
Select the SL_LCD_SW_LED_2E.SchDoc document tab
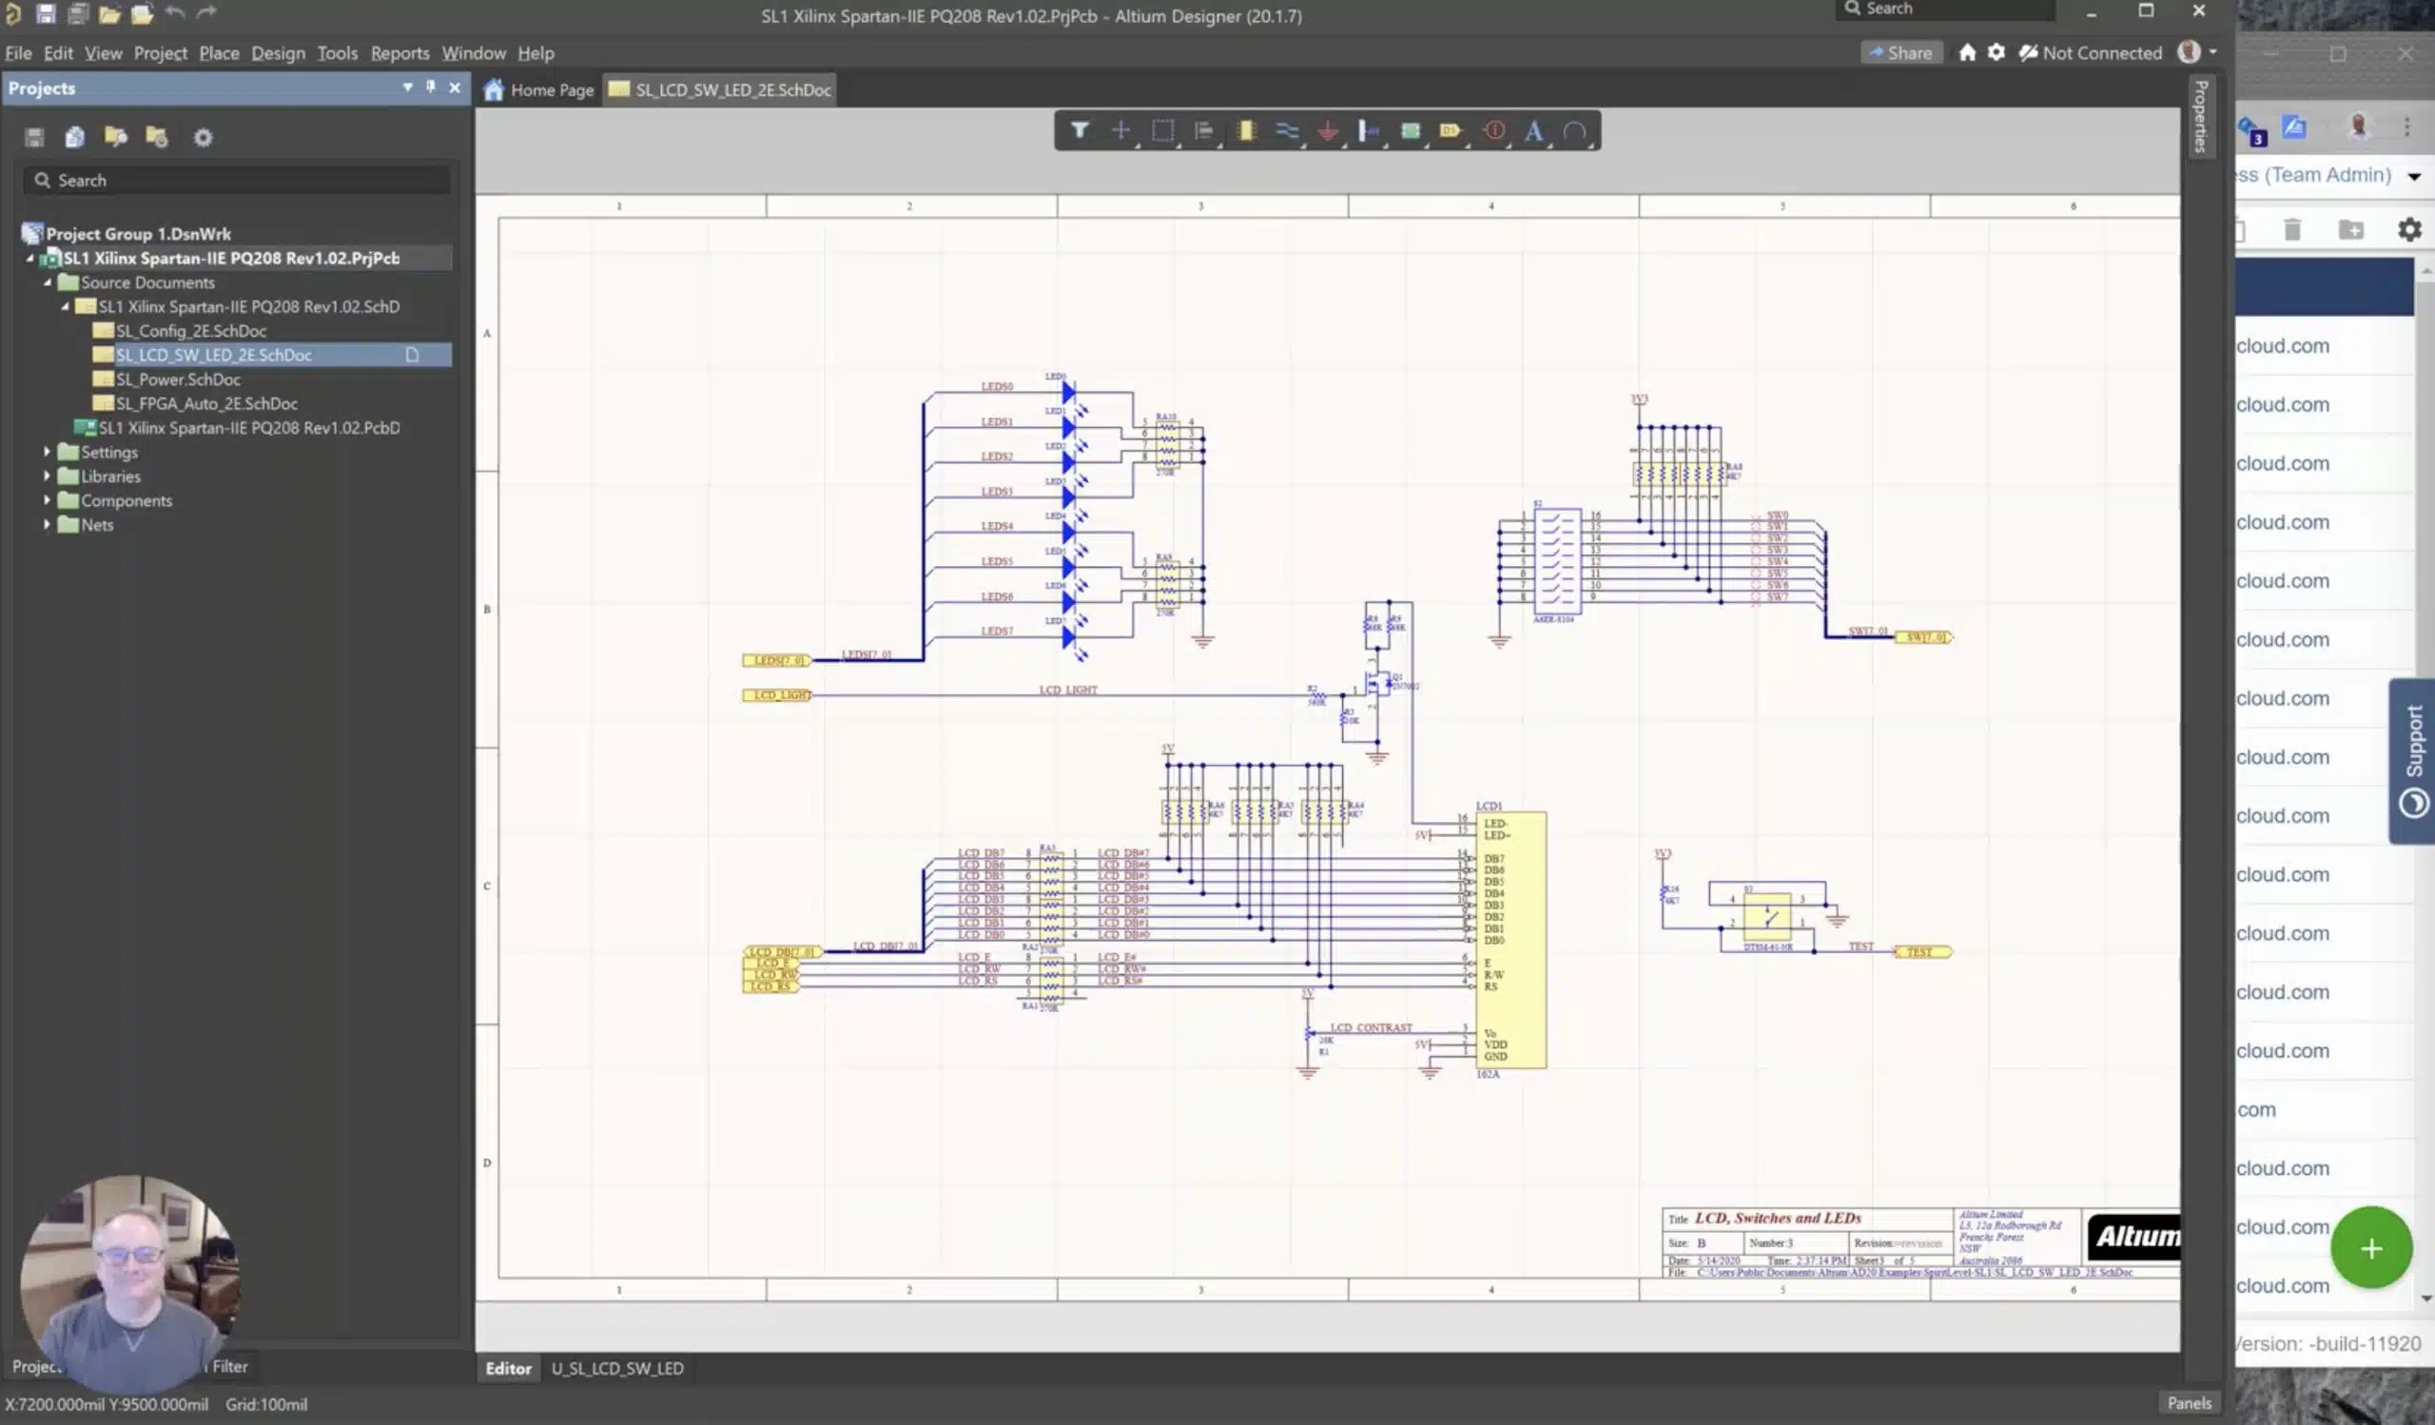click(720, 89)
